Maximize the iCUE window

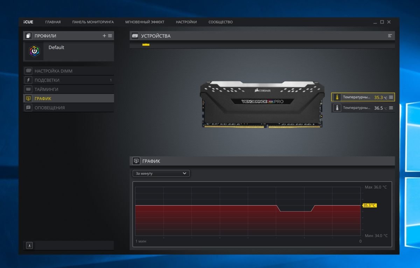point(382,22)
